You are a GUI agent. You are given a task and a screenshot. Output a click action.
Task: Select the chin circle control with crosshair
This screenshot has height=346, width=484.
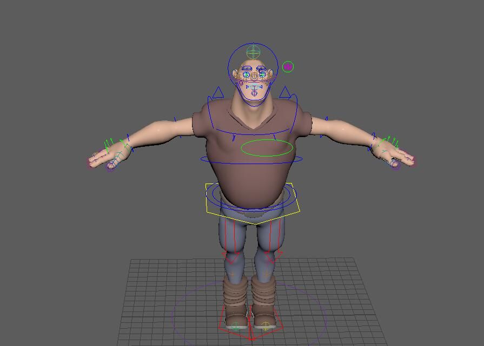pos(254,93)
